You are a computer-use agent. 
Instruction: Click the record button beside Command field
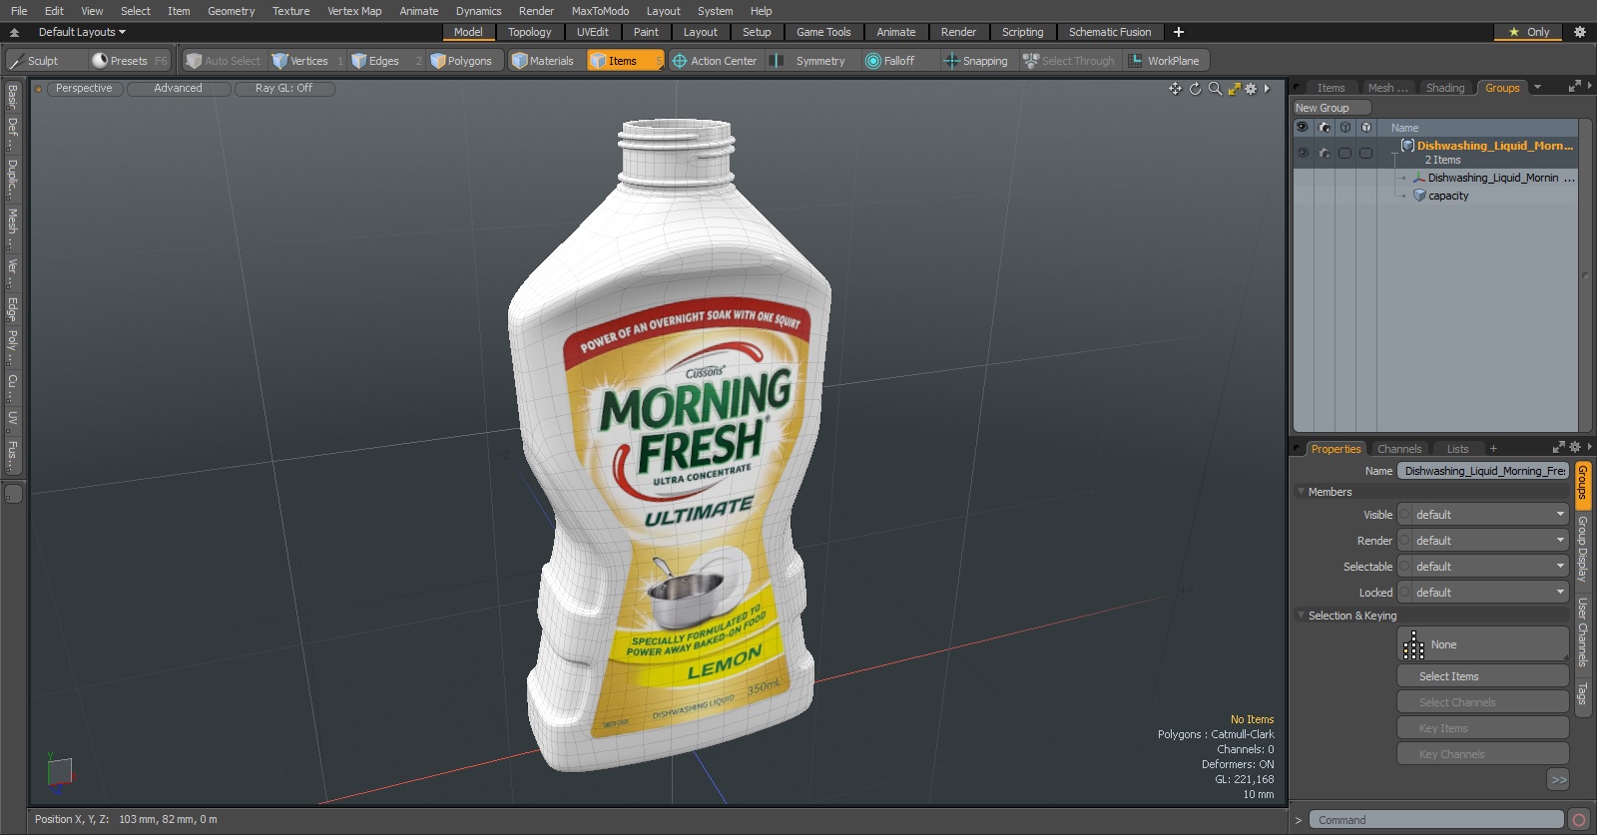(x=1579, y=820)
